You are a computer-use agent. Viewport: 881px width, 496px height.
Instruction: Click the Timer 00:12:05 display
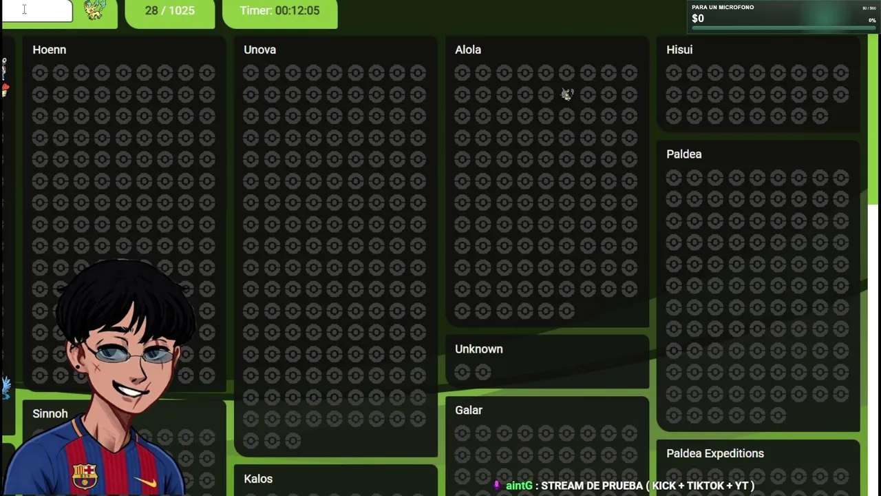click(x=279, y=10)
